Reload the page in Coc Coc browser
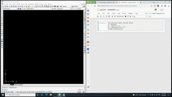 95,6
